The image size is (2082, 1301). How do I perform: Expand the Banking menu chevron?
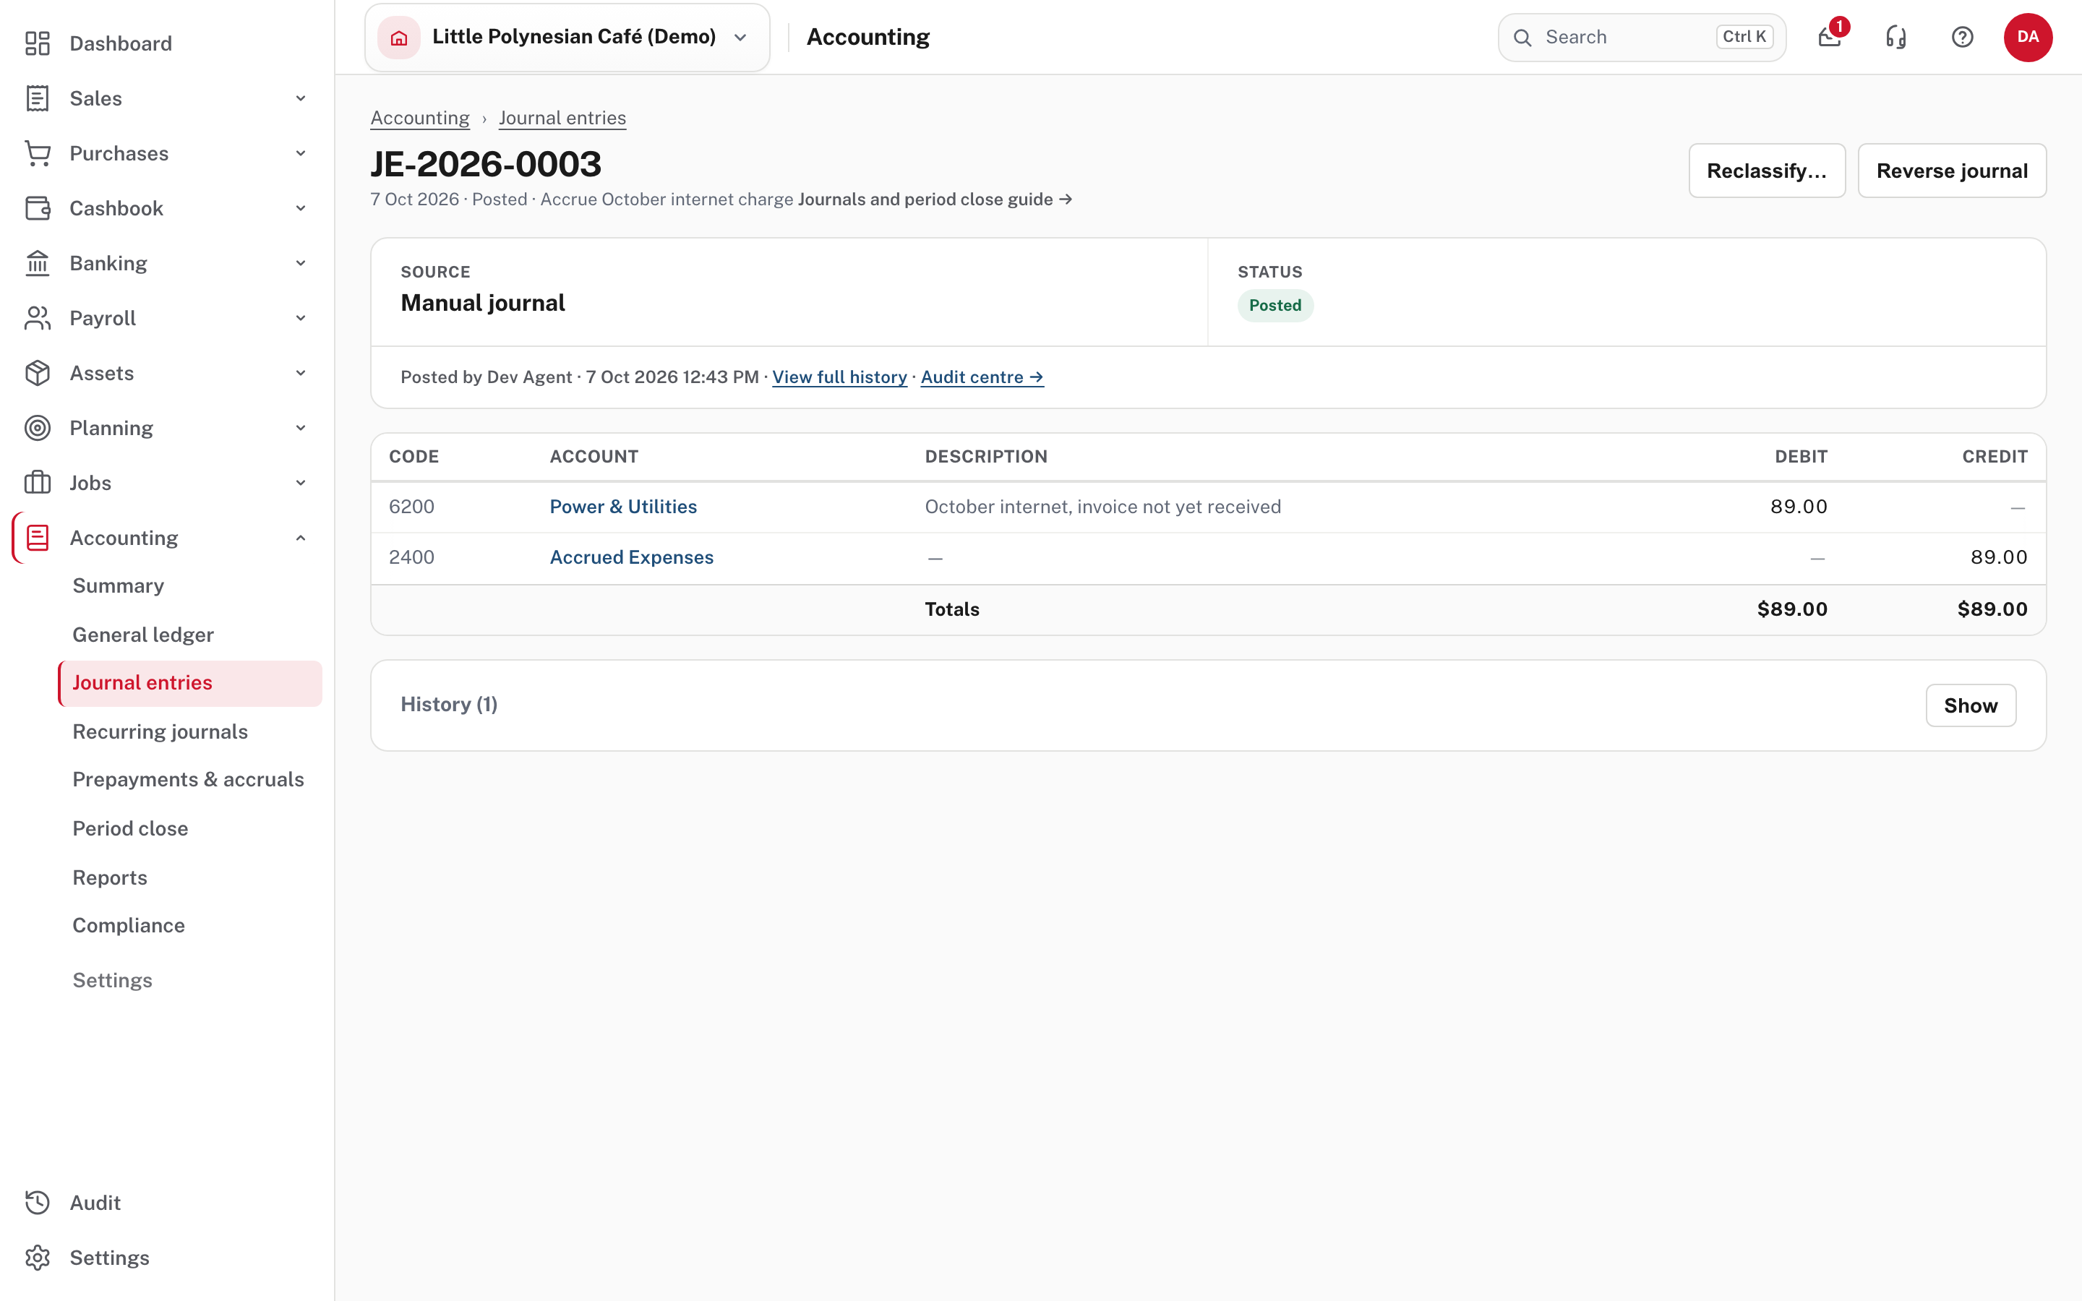pyautogui.click(x=301, y=263)
